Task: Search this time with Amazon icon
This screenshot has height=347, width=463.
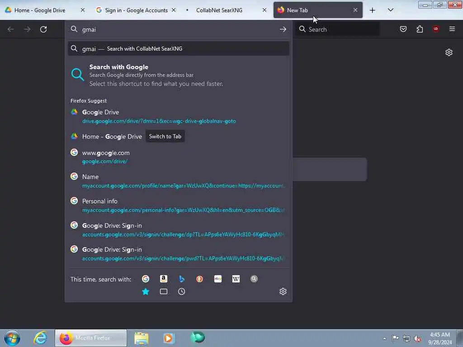Action: click(x=164, y=279)
